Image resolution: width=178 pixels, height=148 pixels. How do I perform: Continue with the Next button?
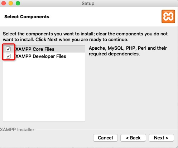click(x=161, y=138)
